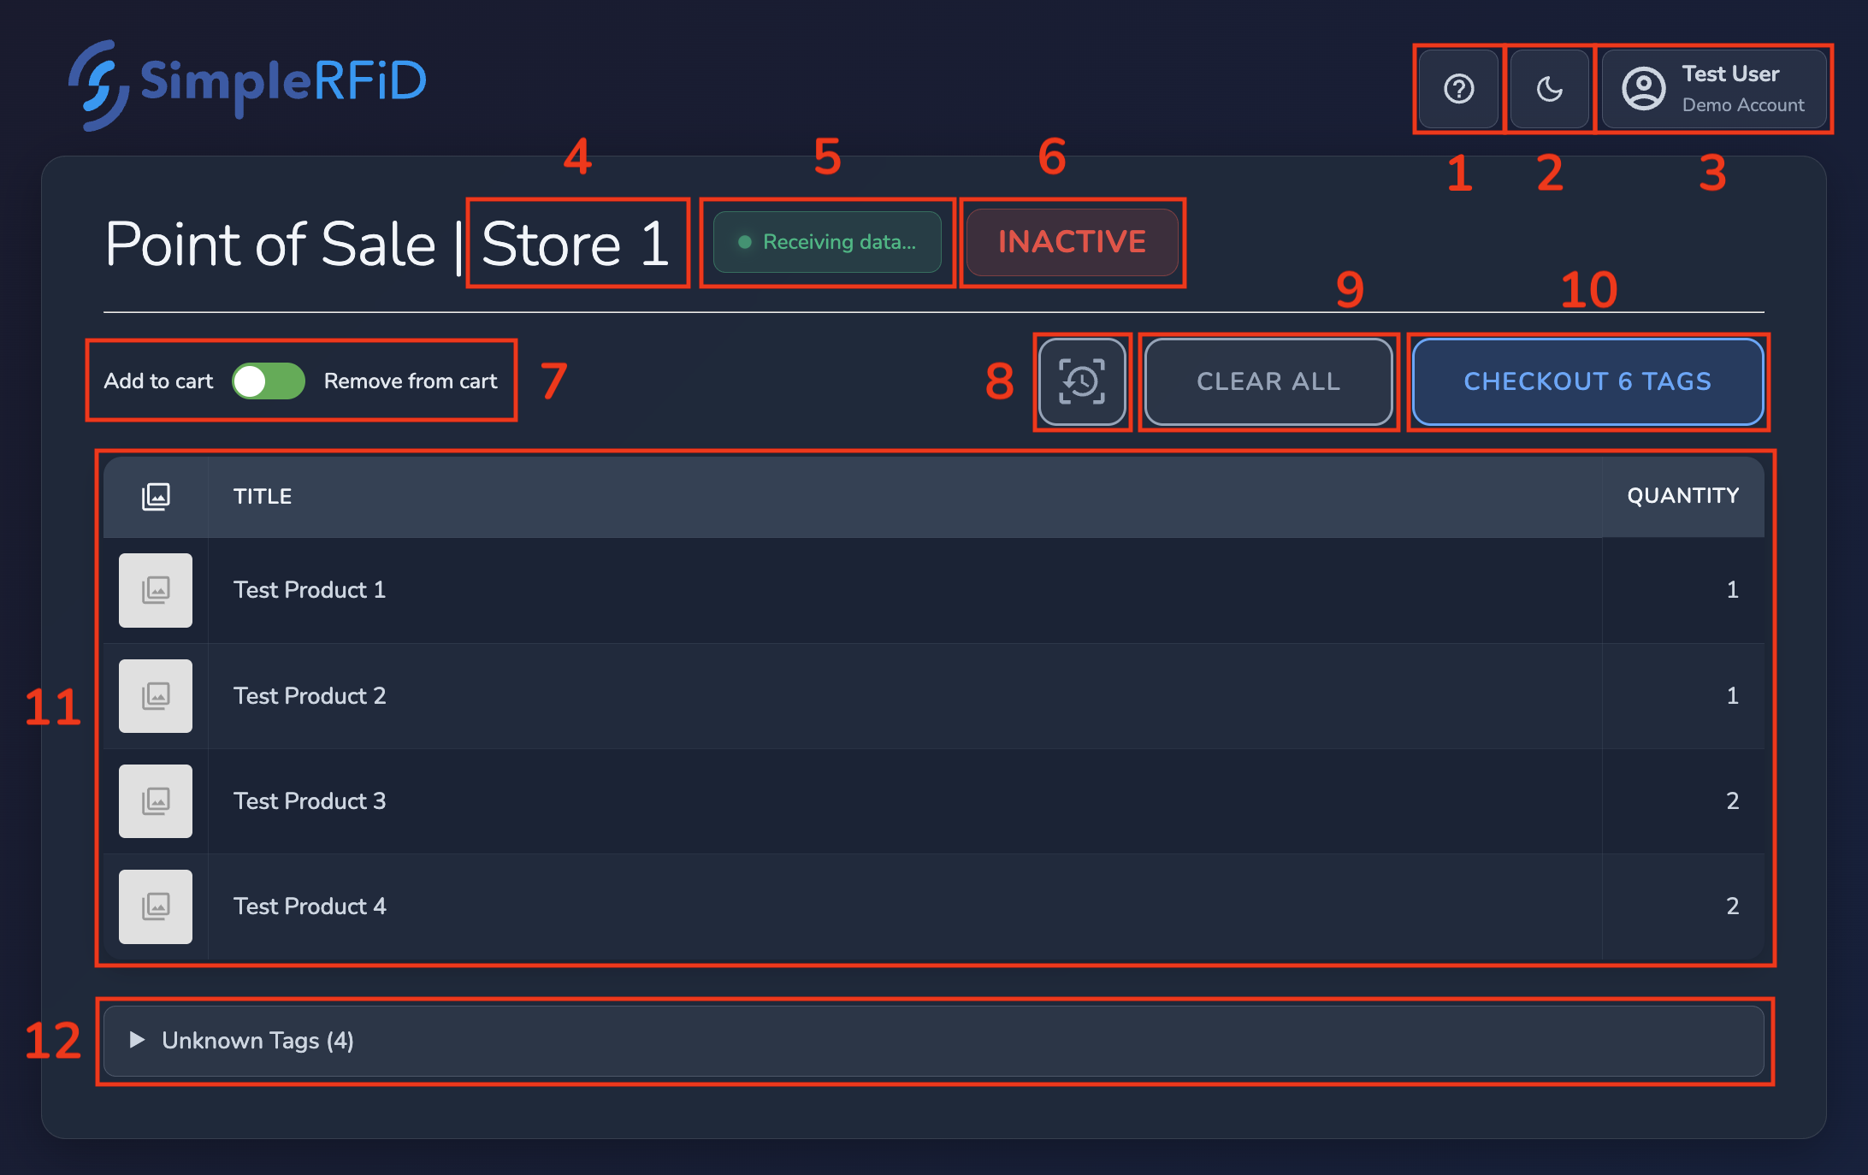Open the Store 1 selector
The height and width of the screenshot is (1175, 1868).
[x=576, y=244]
